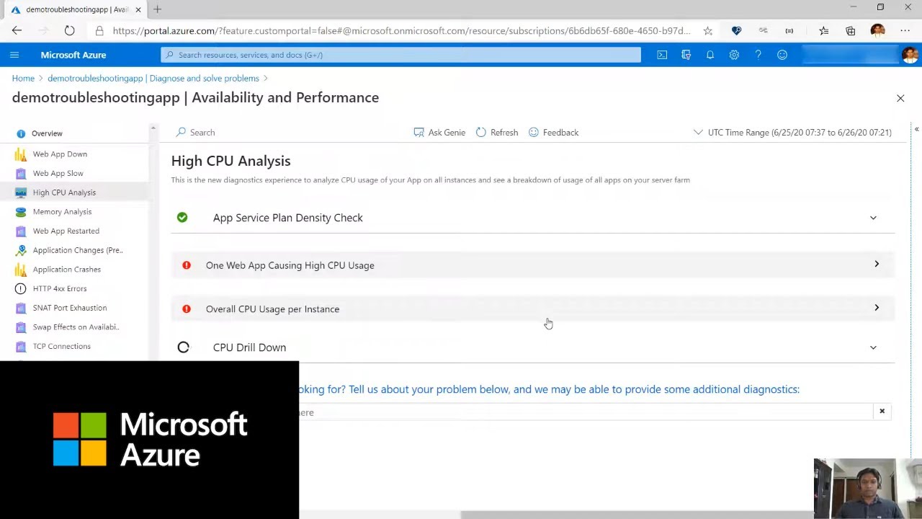Click the green check on Density Check

coord(182,217)
